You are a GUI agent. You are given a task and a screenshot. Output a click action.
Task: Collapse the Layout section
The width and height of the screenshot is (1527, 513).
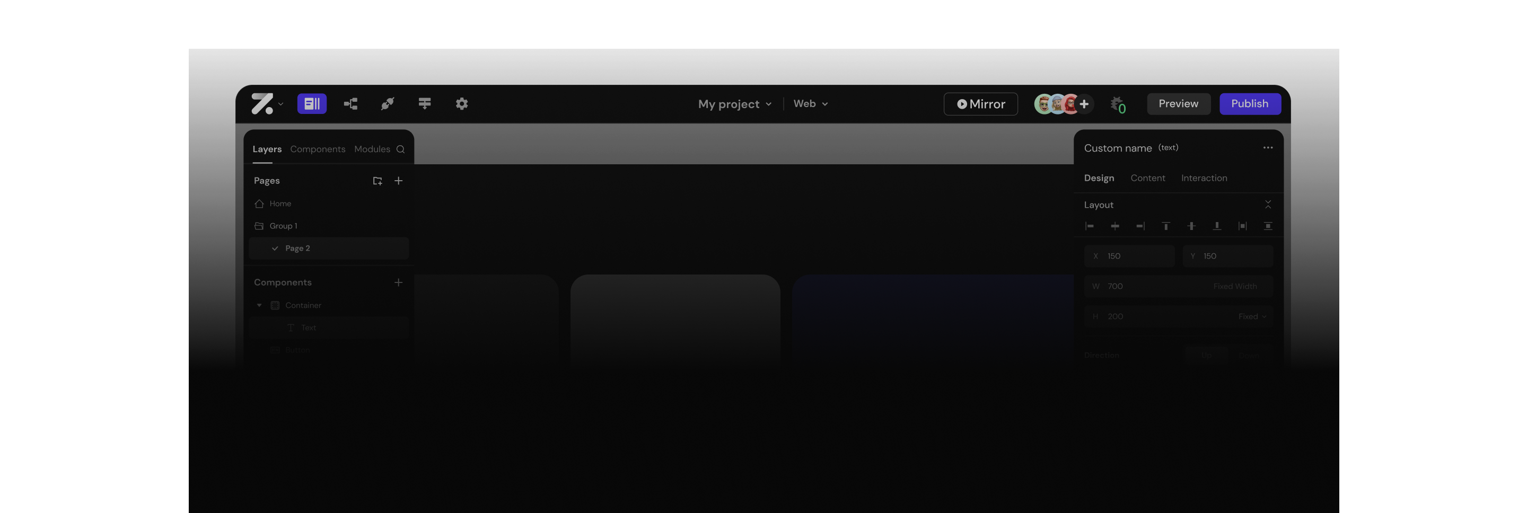[1267, 205]
